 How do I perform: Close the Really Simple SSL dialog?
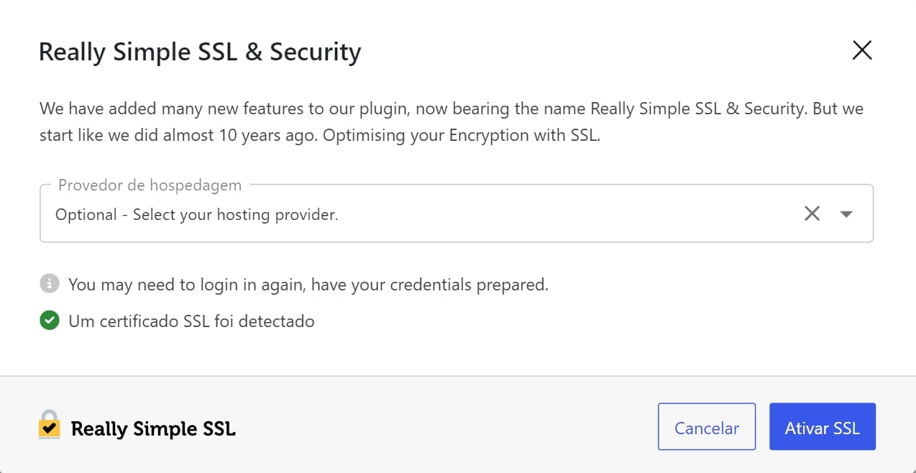(x=861, y=50)
